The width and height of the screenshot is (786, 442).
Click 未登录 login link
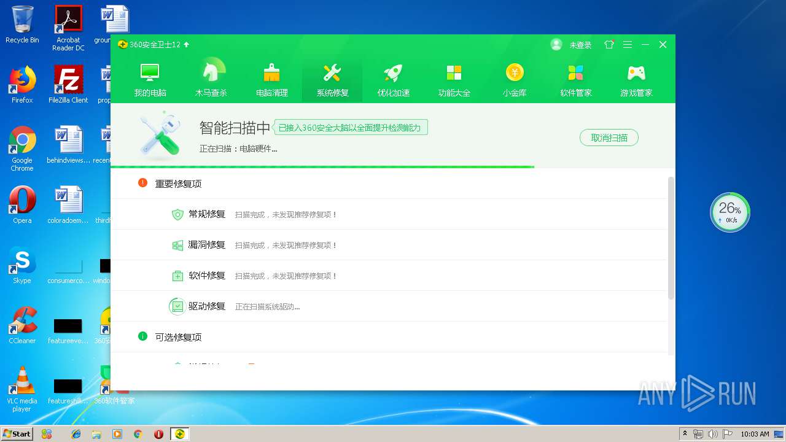(580, 45)
